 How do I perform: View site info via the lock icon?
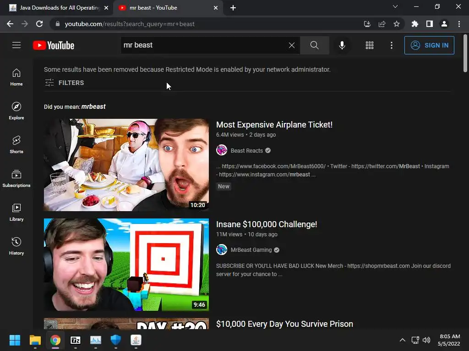coord(57,24)
